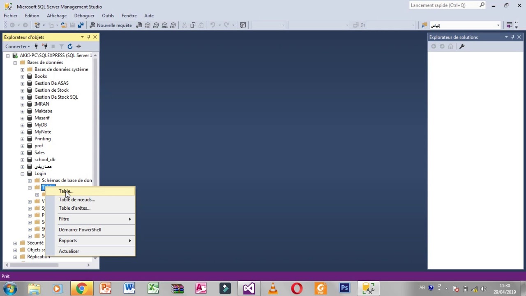Image resolution: width=526 pixels, height=296 pixels.
Task: Select the Printing database
Action: (x=42, y=139)
